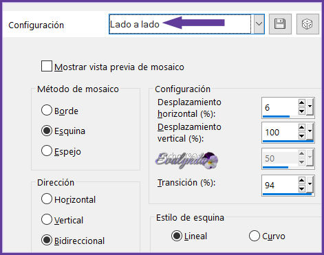Decrease vertical offset with down arrow
This screenshot has width=324, height=255.
301,136
